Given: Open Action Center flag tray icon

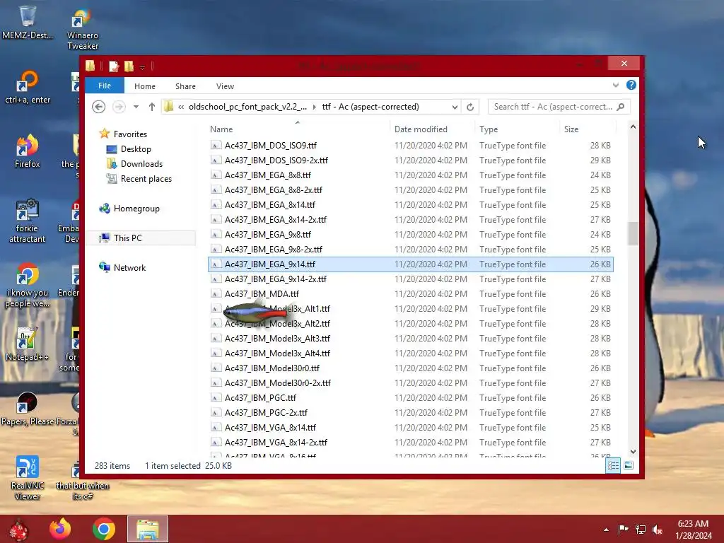Looking at the screenshot, I should coord(623,529).
